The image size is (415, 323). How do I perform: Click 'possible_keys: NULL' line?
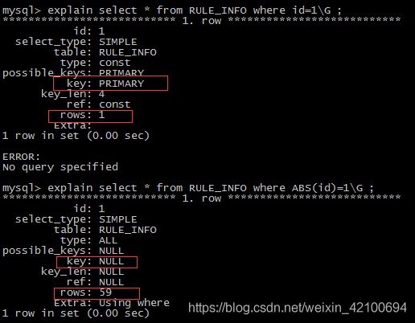click(x=63, y=251)
